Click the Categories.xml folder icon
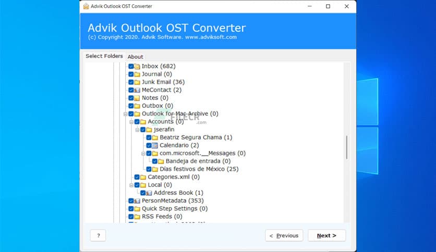436x252 pixels. coord(143,177)
